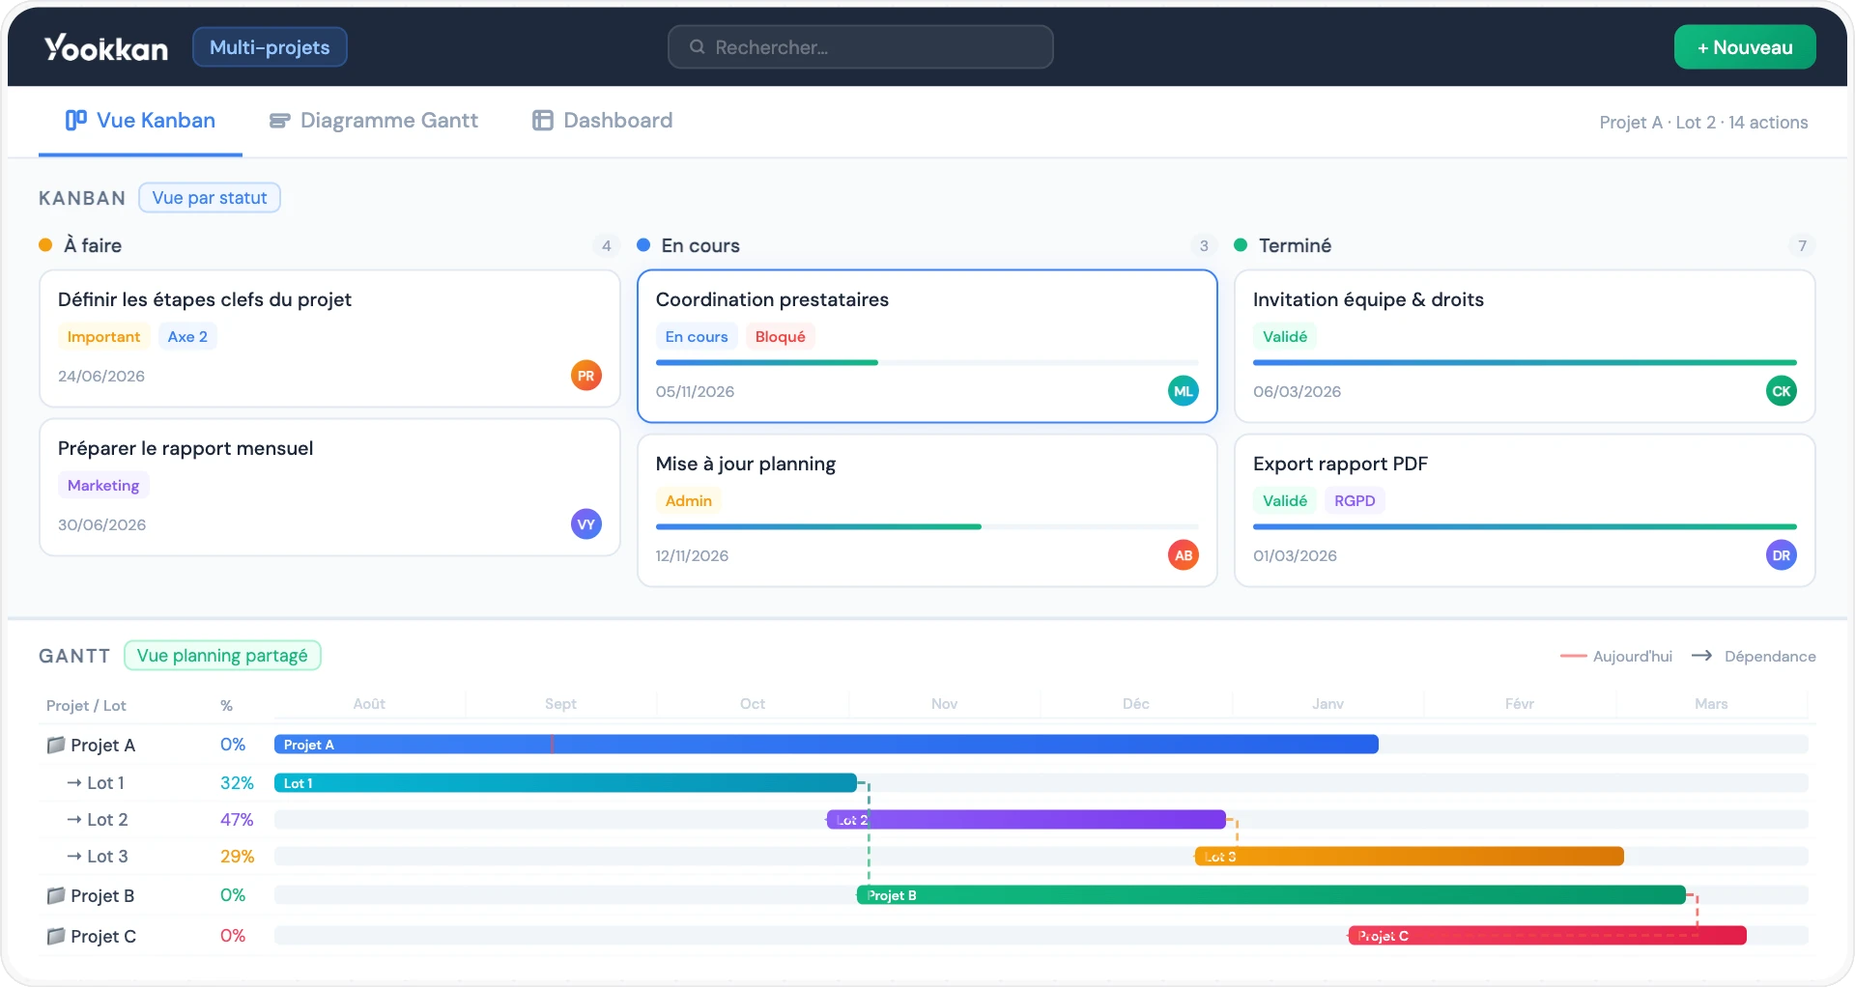Click the VY user avatar
Screen dimensions: 1855x987
(x=585, y=524)
